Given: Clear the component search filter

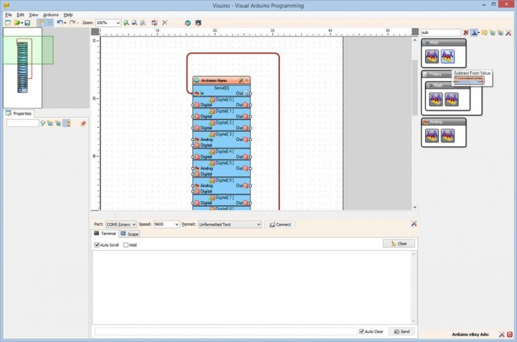Looking at the screenshot, I should pos(466,32).
